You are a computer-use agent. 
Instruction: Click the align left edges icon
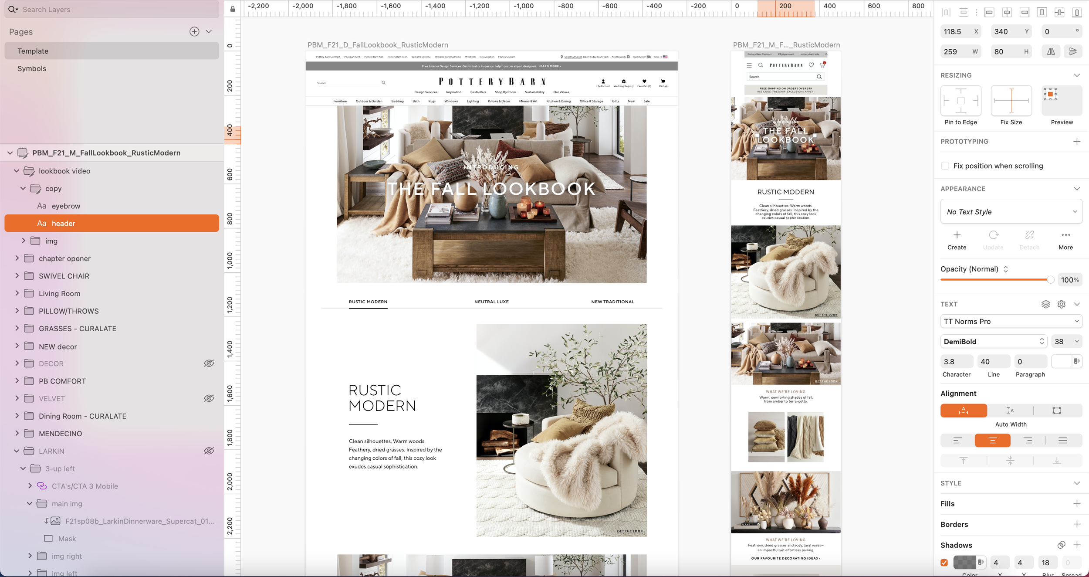989,12
